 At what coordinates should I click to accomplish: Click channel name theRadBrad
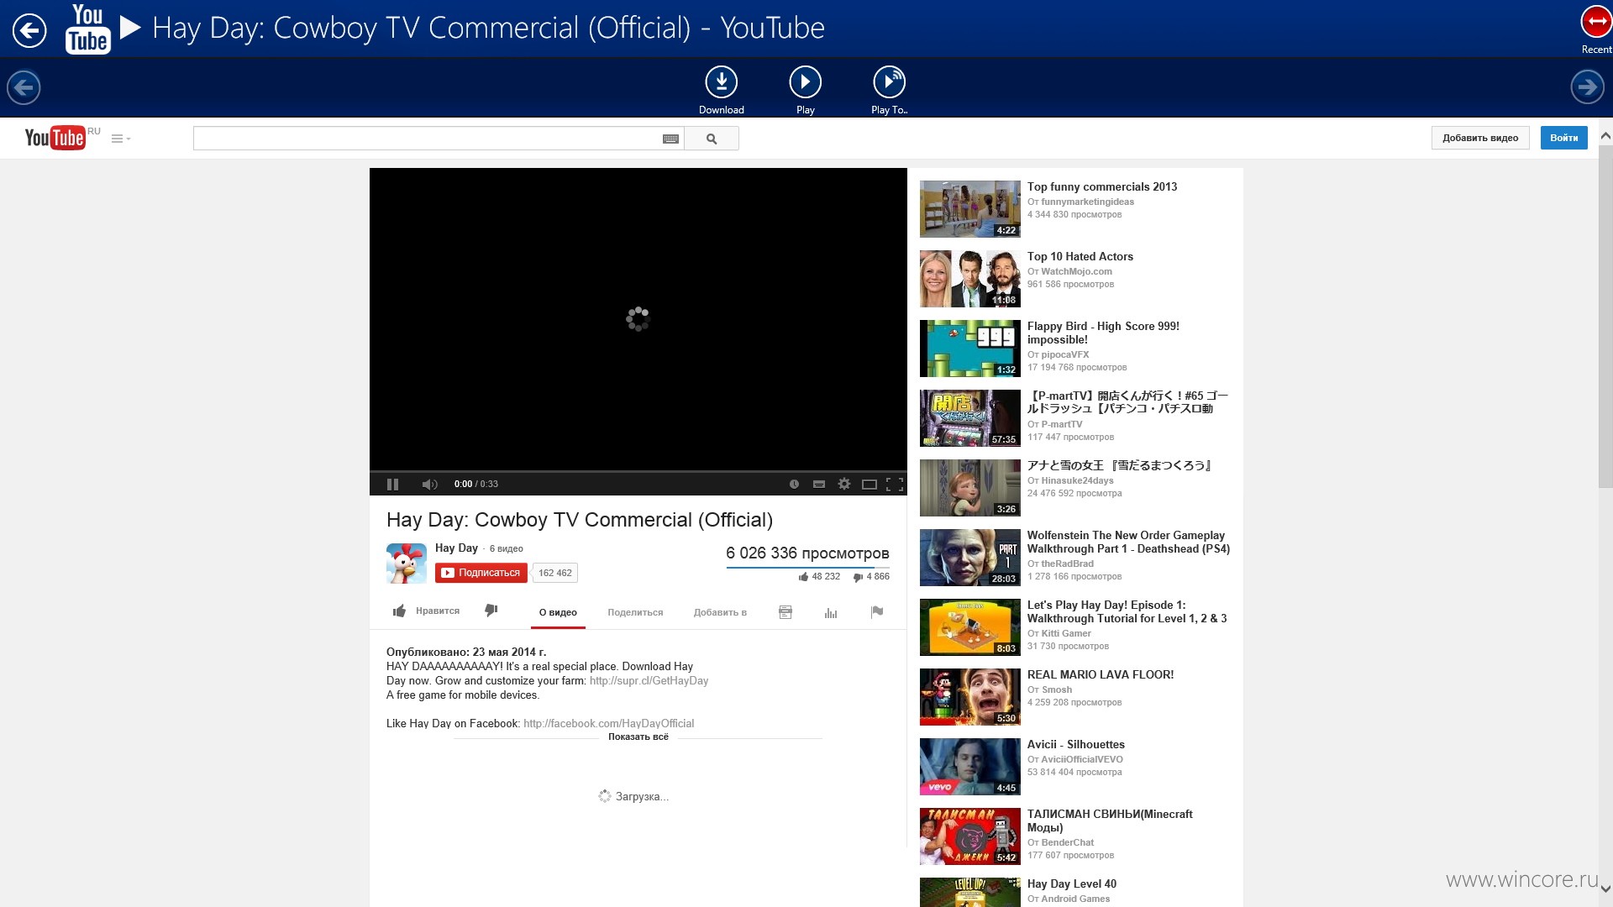click(1067, 564)
